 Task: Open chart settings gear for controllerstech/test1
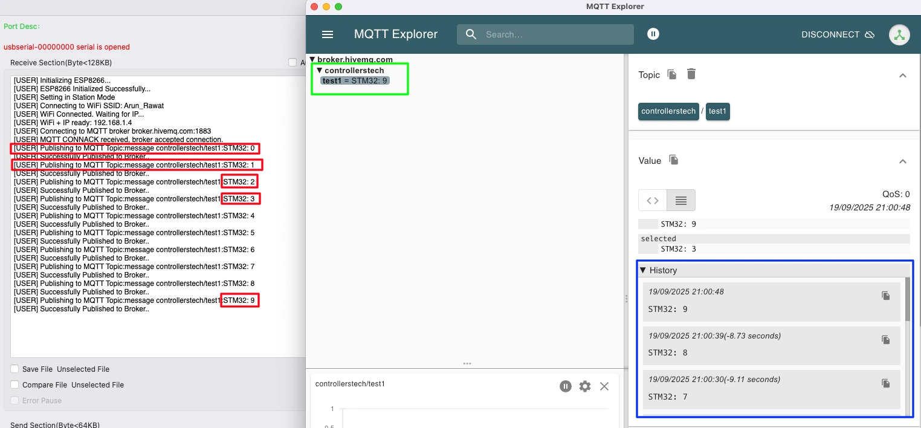coord(585,386)
